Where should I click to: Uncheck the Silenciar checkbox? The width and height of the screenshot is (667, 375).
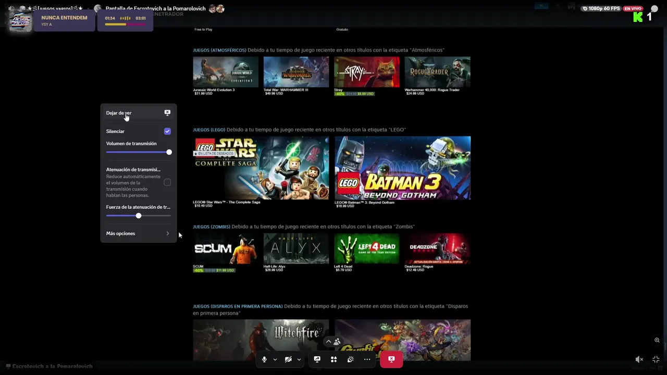[167, 131]
